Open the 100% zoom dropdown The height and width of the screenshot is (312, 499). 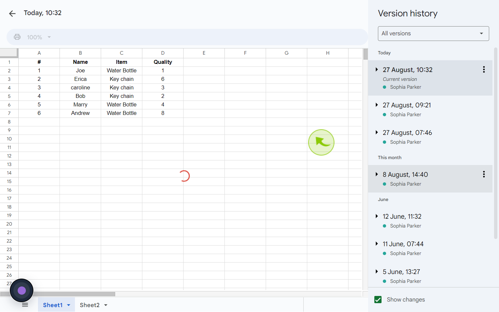(x=39, y=37)
